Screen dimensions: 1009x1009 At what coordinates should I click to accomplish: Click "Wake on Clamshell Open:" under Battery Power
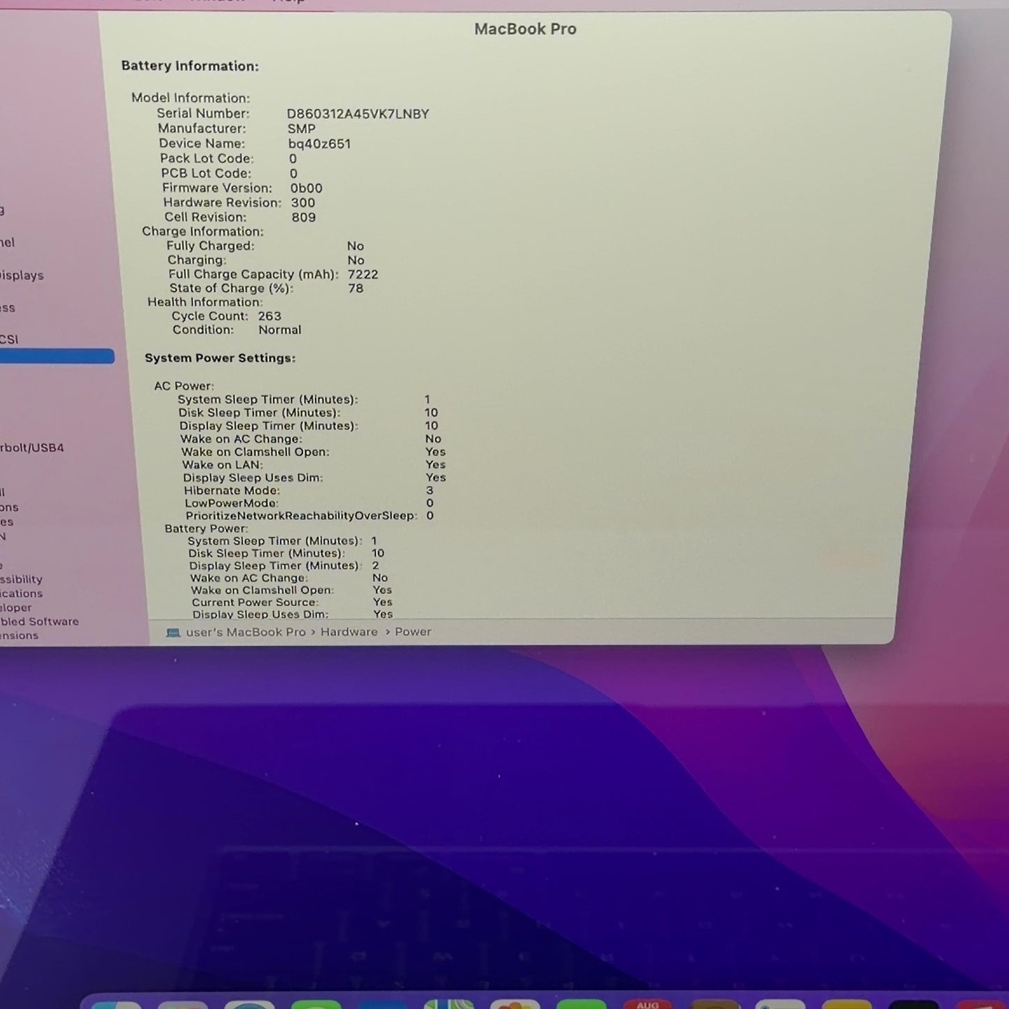[263, 591]
